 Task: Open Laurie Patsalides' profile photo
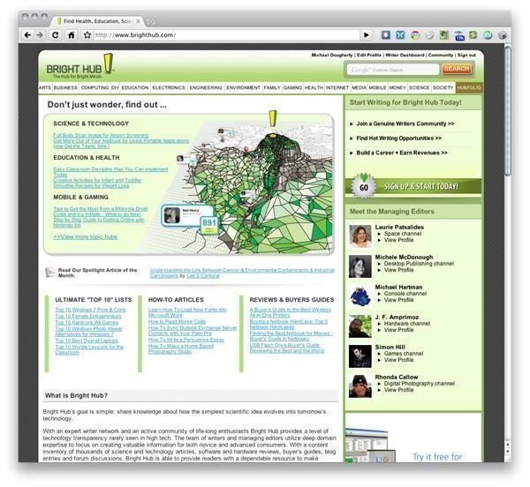tap(360, 236)
